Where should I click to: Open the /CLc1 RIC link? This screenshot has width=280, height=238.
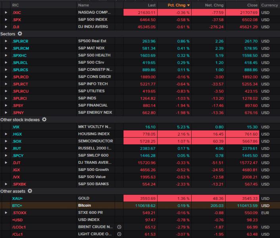[x=17, y=234]
